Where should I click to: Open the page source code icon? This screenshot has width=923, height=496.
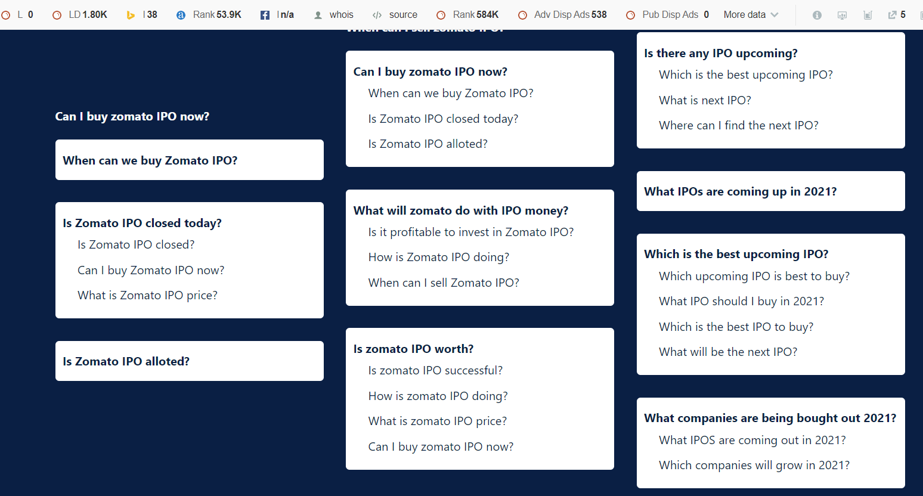377,15
